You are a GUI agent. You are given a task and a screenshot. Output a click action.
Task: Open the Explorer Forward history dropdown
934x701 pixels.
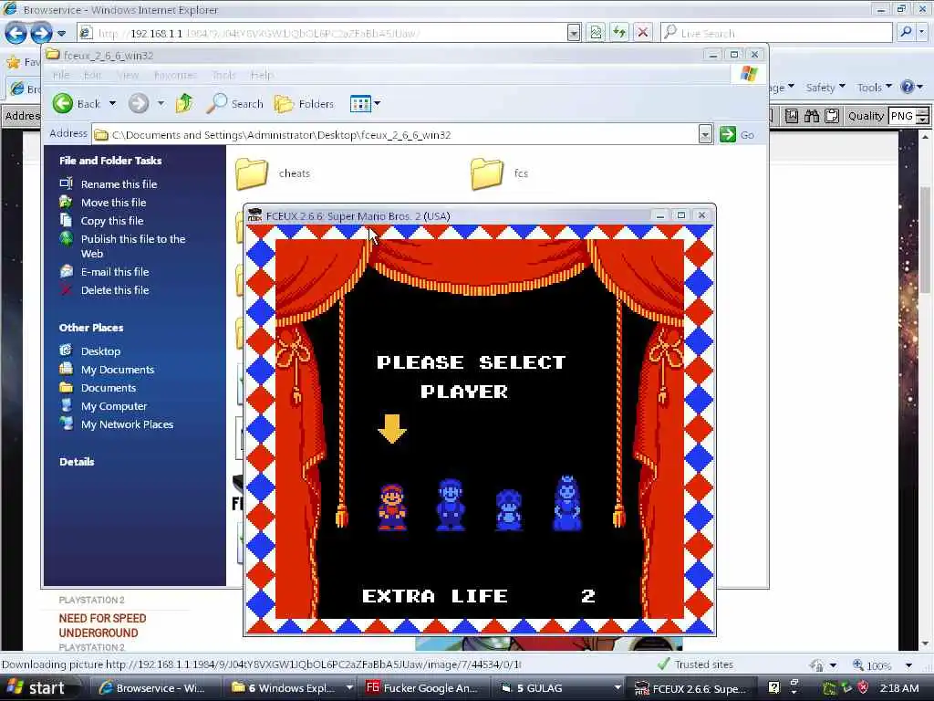tap(161, 104)
